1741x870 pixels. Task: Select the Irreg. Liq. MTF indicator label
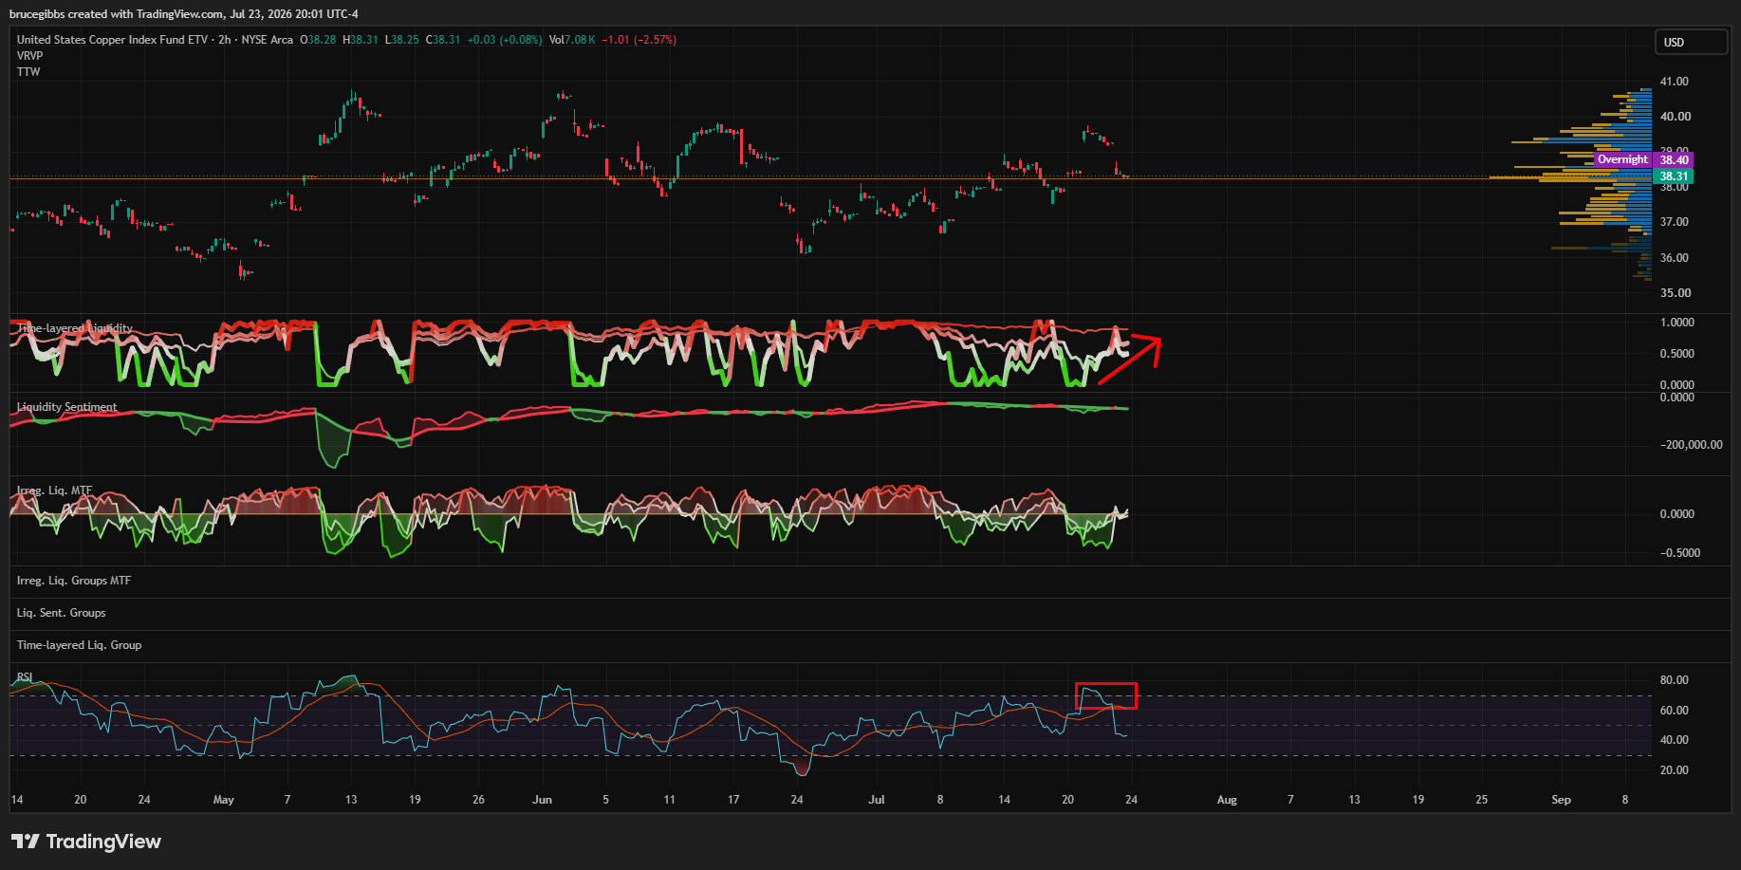[x=55, y=491]
